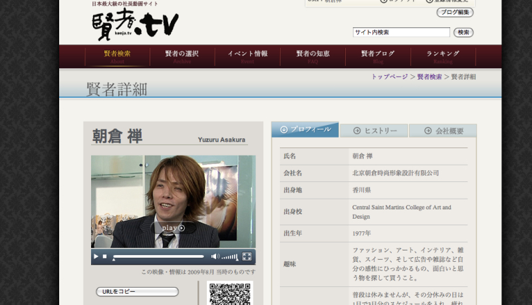The width and height of the screenshot is (532, 305).
Task: Adjust the video volume level bars
Action: (x=229, y=257)
